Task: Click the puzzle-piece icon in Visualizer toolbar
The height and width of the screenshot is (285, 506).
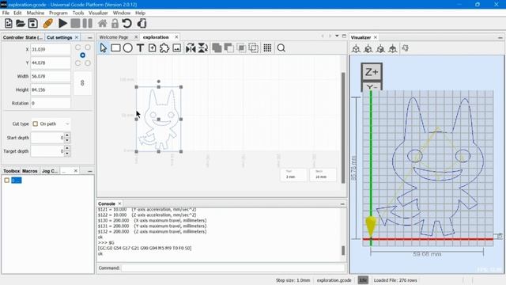Action: pos(406,48)
